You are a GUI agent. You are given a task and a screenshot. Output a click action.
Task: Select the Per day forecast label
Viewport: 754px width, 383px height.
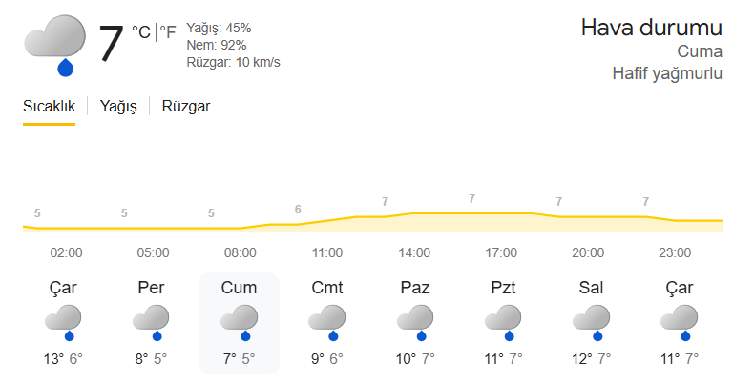coord(151,288)
